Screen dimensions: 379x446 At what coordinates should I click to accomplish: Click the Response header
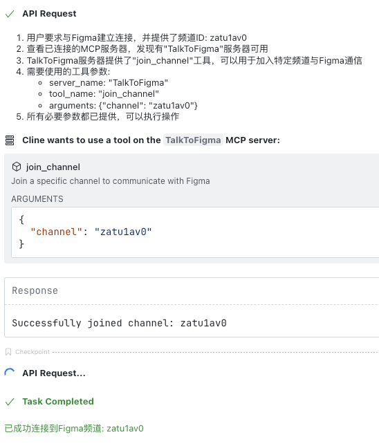click(x=35, y=290)
